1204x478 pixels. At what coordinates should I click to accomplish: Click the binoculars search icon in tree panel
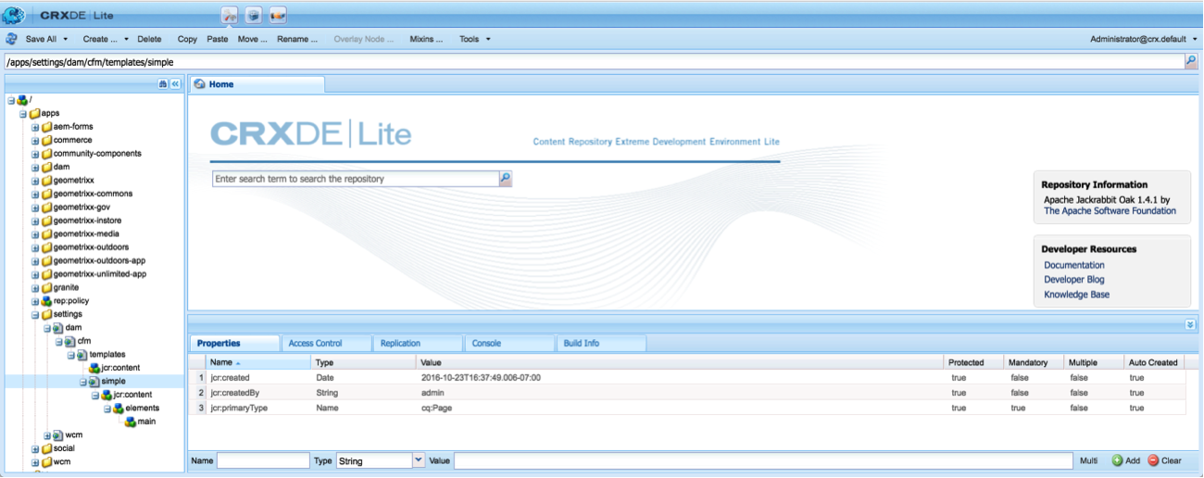163,84
